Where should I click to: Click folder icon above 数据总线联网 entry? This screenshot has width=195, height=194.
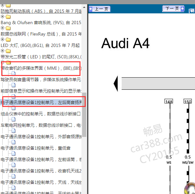click(x=8, y=28)
